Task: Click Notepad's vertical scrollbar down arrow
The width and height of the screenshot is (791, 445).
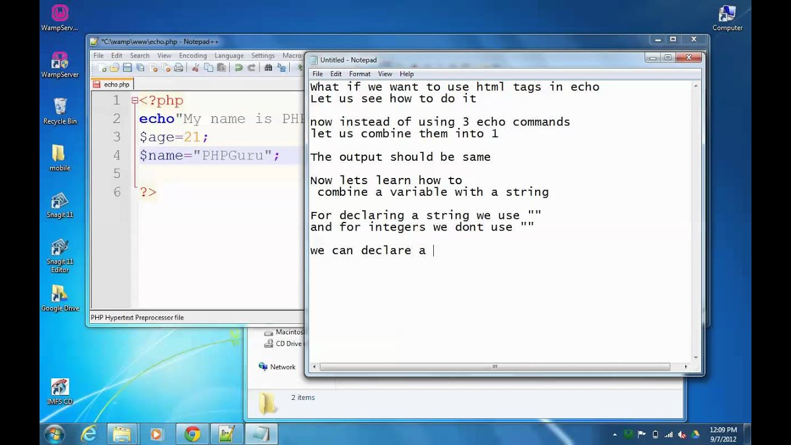Action: [696, 357]
